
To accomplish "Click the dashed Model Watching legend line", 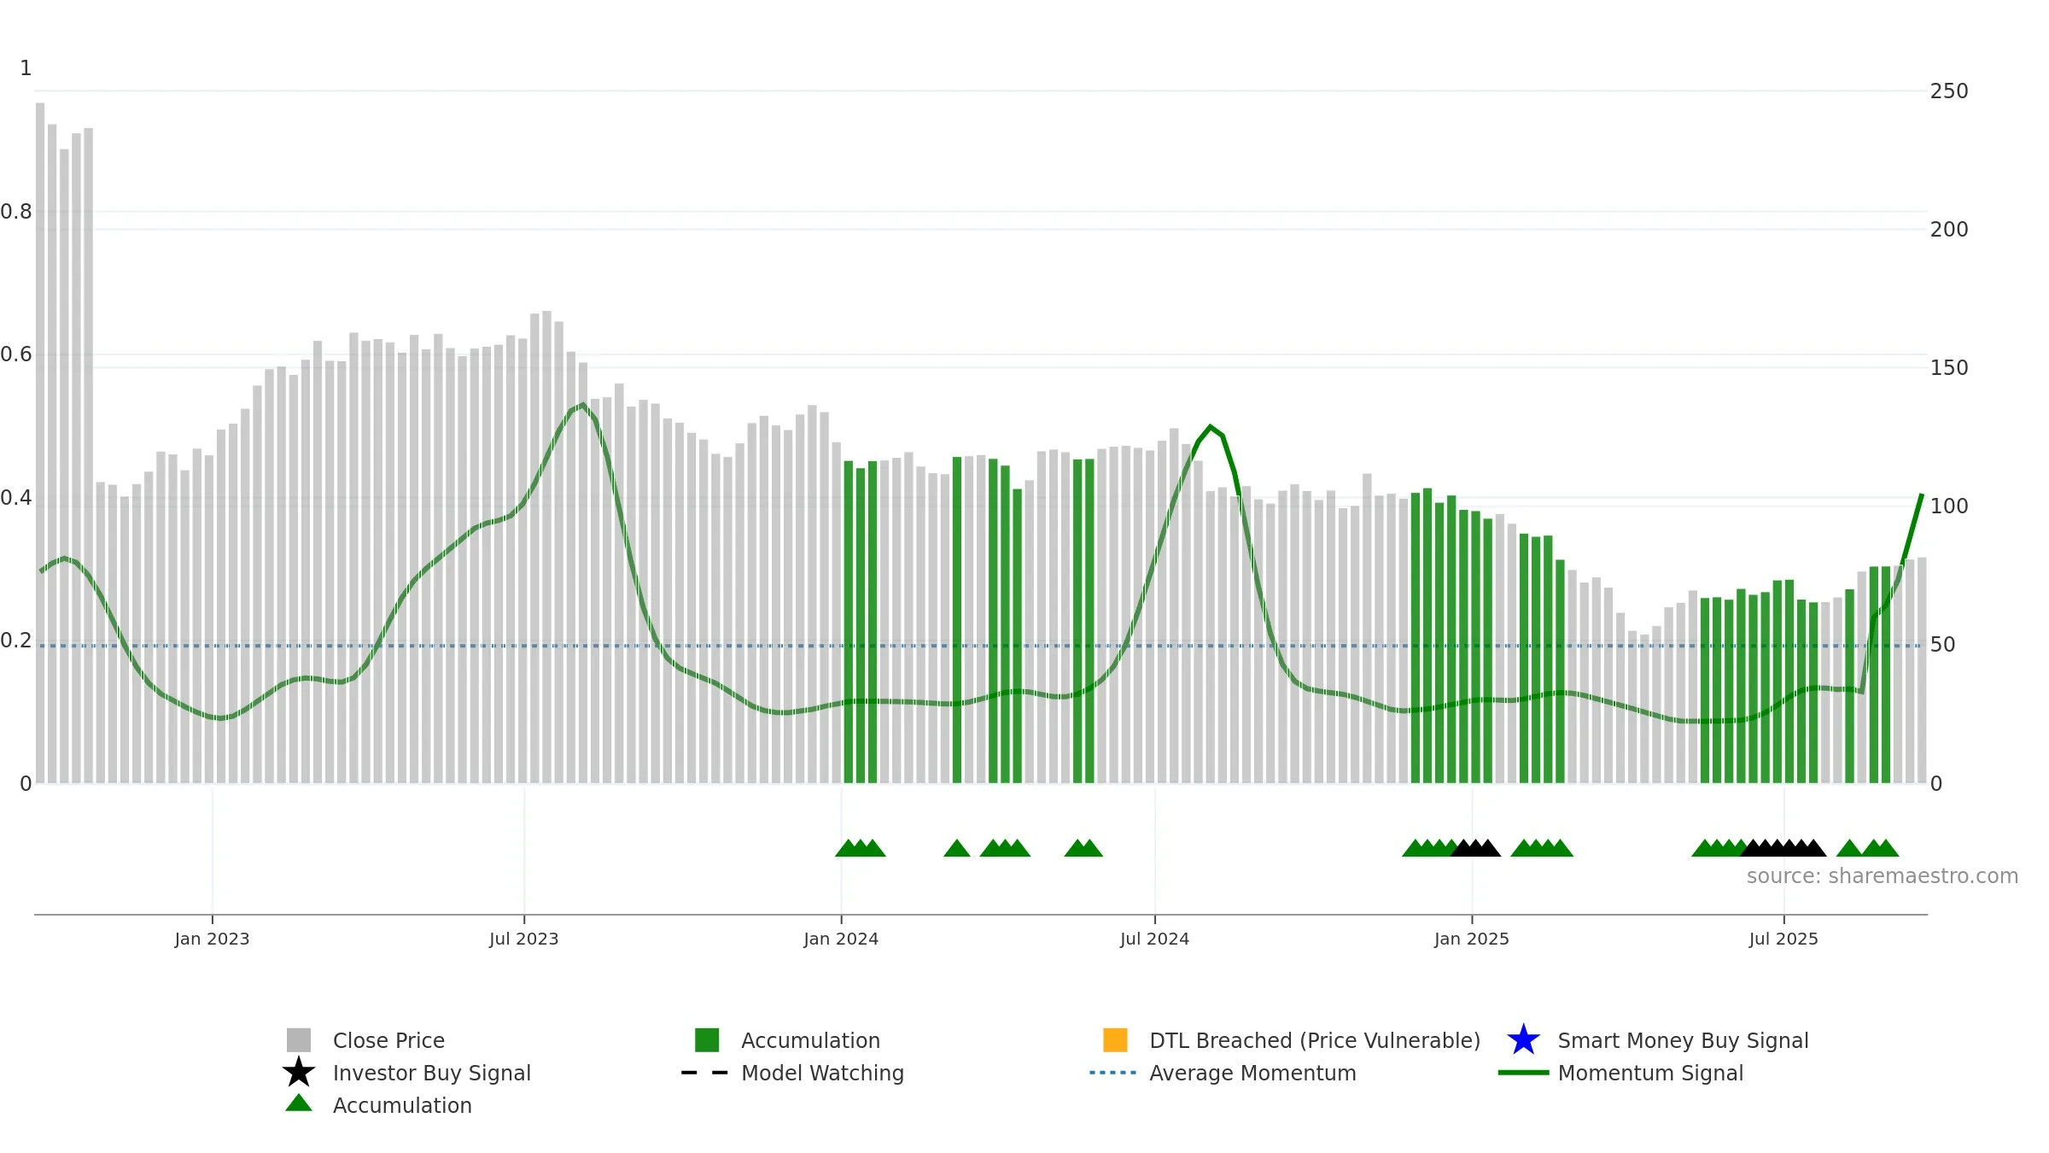I will [705, 1073].
